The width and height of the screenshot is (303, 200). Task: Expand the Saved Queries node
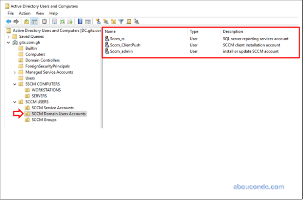point(9,36)
